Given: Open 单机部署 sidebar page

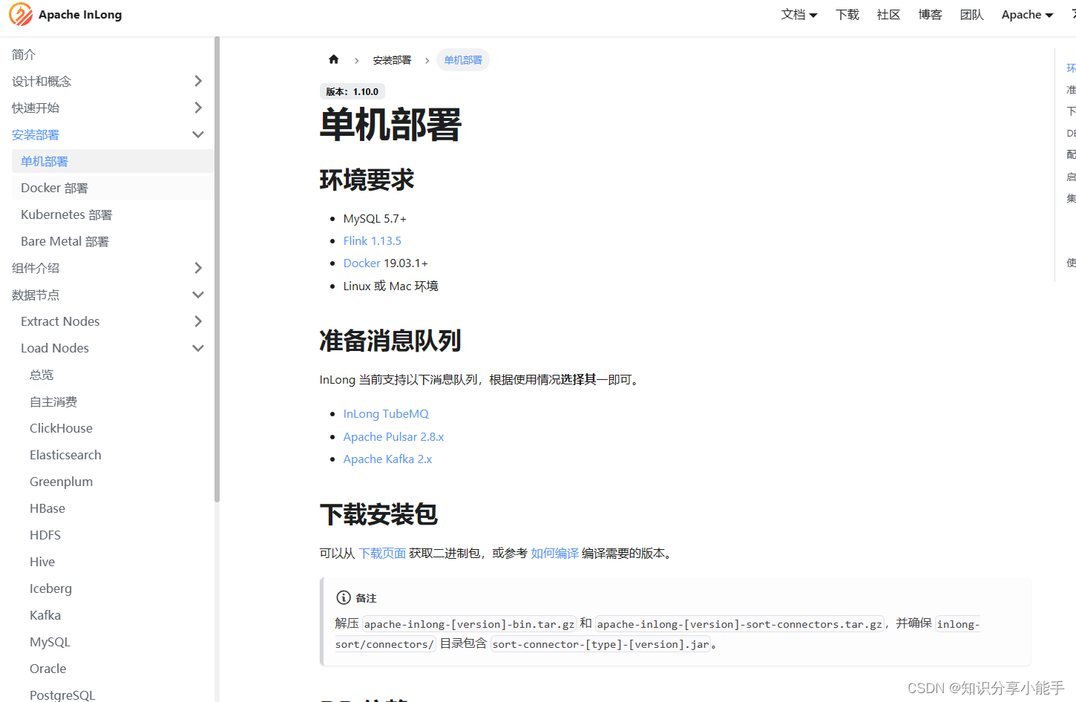Looking at the screenshot, I should pyautogui.click(x=113, y=161).
